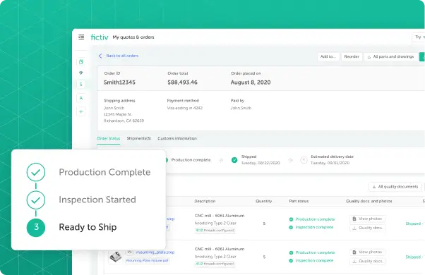Screen dimensions: 425x275
Task: Open the Mounting Plate Fixture pdf link
Action: (147, 260)
